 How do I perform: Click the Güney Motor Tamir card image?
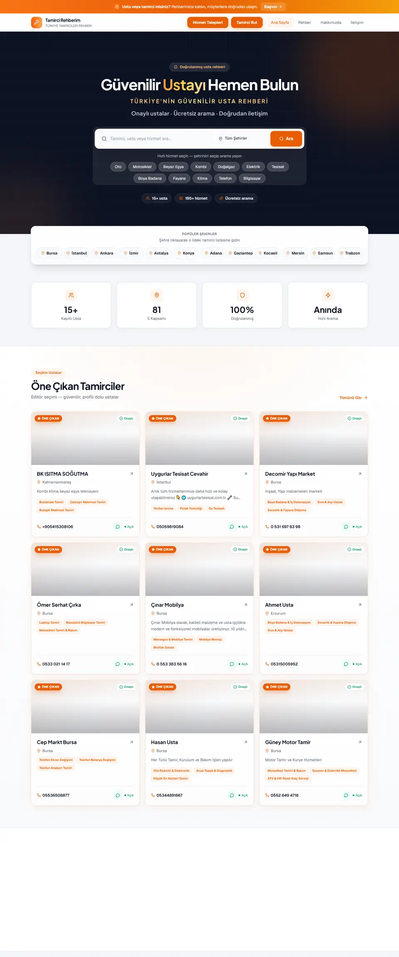click(314, 707)
